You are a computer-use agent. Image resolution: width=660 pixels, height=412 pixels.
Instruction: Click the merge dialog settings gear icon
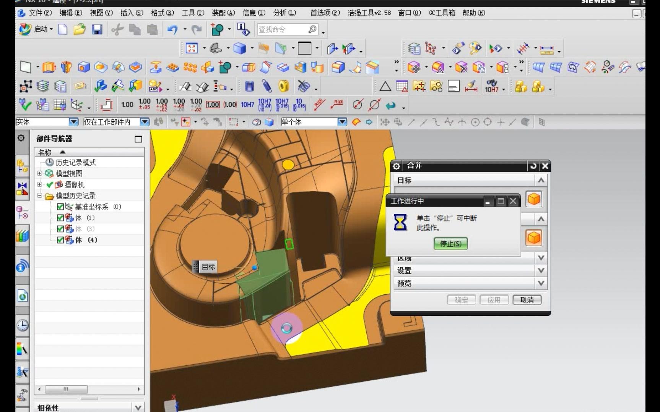(397, 166)
